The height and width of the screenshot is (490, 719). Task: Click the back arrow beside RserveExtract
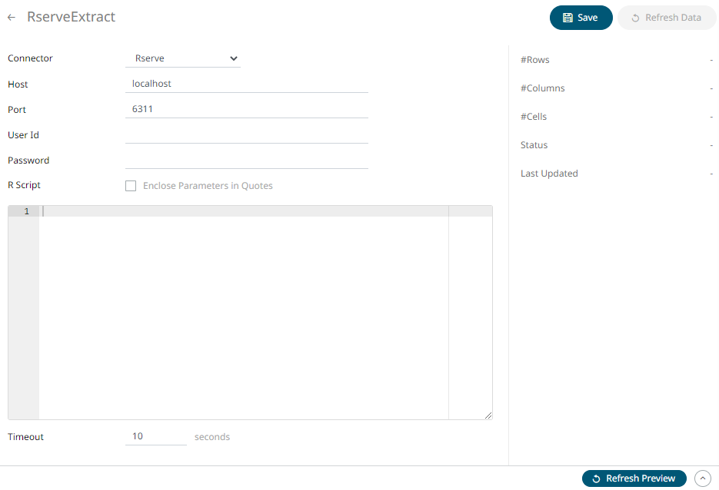tap(12, 17)
